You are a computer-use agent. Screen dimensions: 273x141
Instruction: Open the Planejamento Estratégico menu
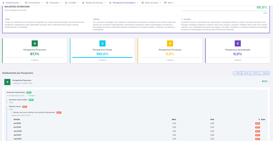pos(124,3)
